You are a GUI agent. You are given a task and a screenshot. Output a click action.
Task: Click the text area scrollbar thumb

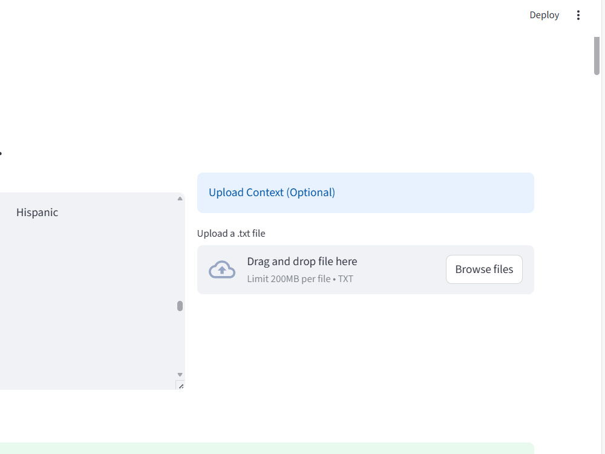point(180,306)
